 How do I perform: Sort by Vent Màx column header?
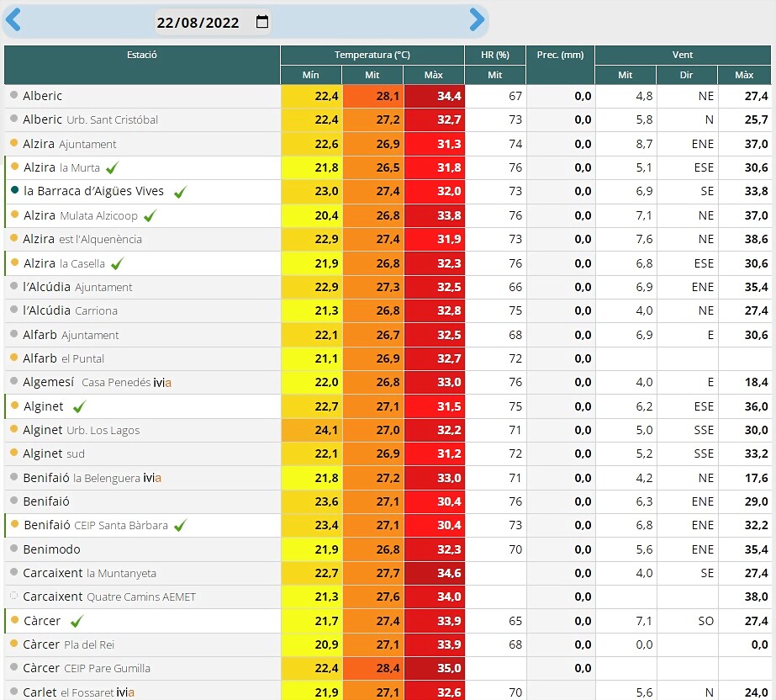pyautogui.click(x=744, y=75)
